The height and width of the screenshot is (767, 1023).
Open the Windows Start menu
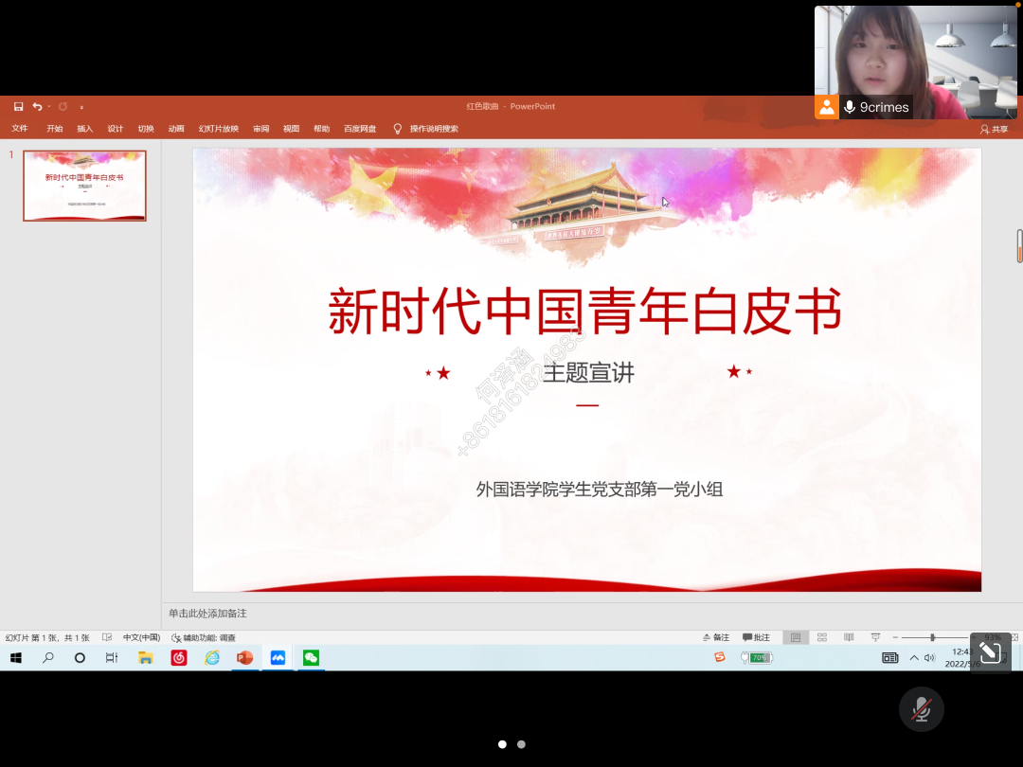click(16, 657)
